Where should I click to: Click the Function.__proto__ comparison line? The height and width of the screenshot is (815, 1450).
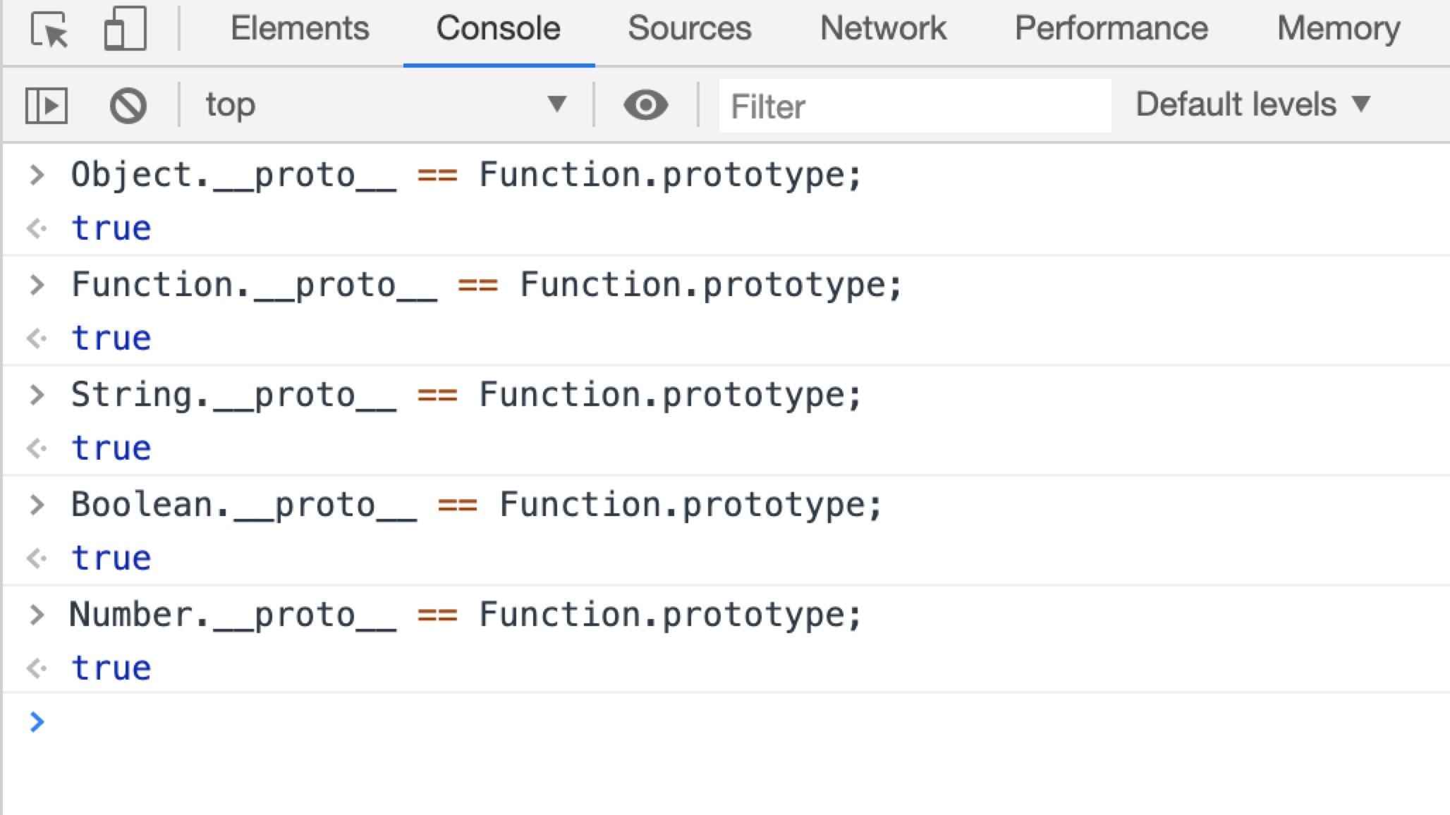[487, 286]
